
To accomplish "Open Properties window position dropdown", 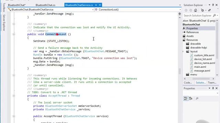I will click(x=209, y=88).
